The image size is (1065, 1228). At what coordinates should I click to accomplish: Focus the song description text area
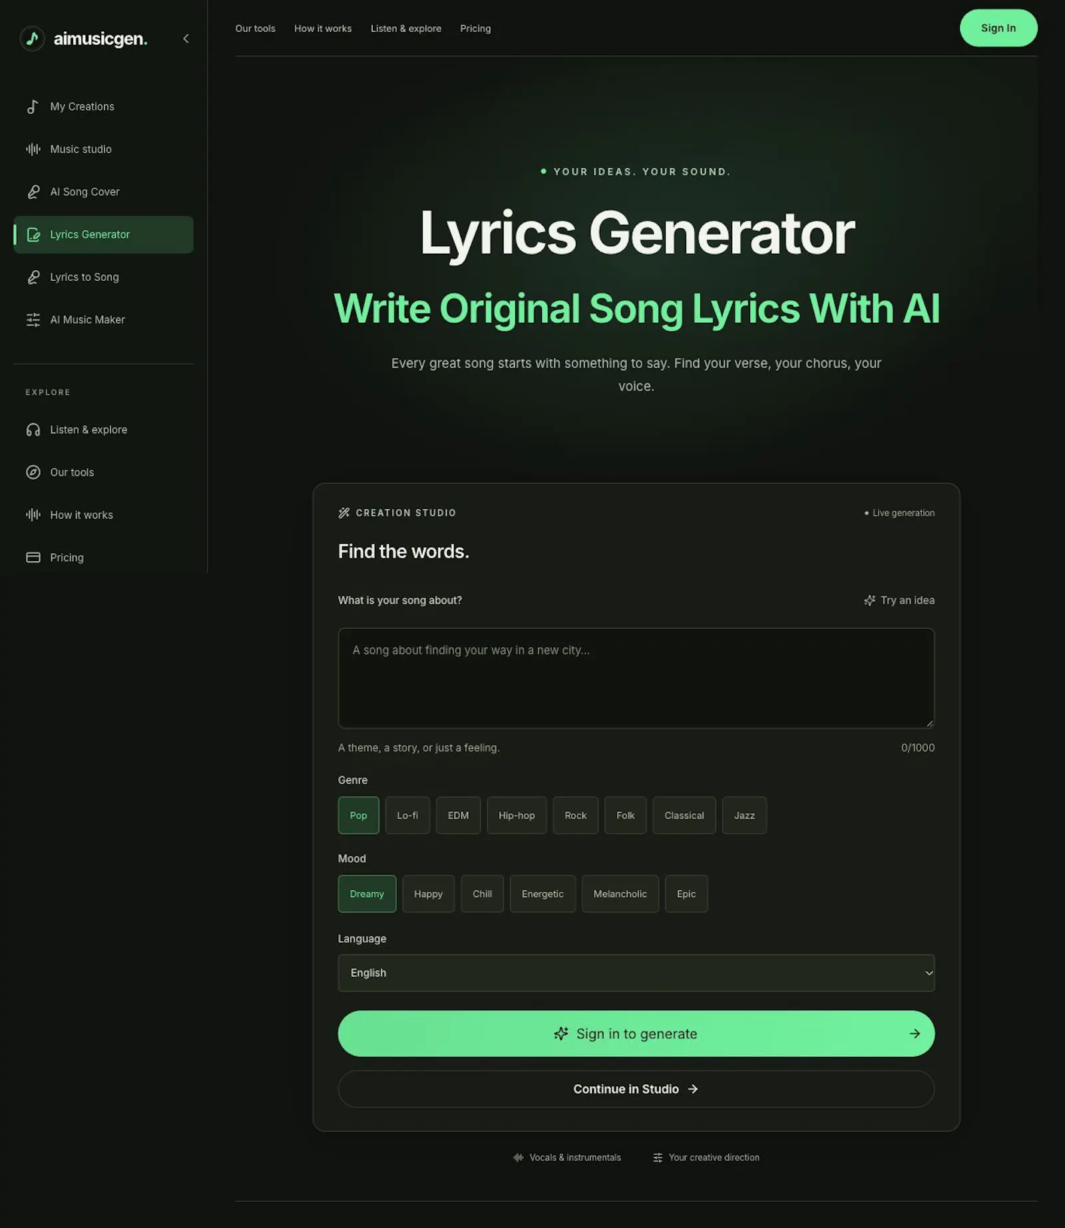tap(636, 678)
